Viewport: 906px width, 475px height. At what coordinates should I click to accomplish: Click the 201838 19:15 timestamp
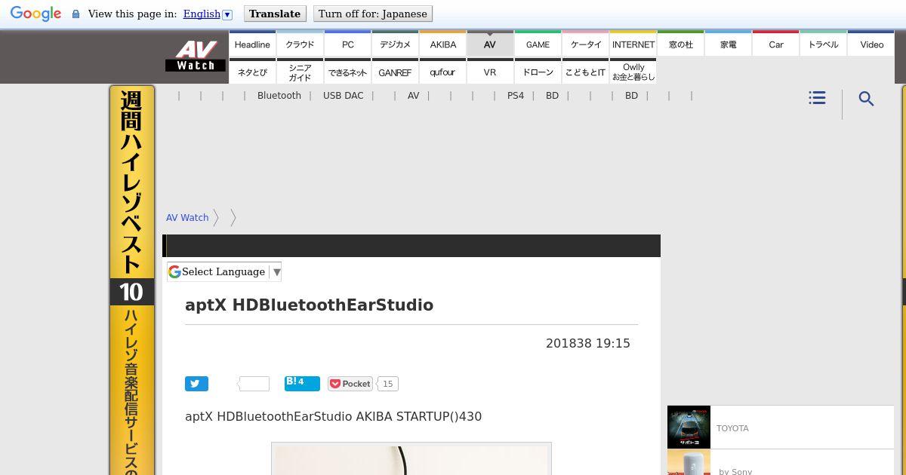(587, 343)
